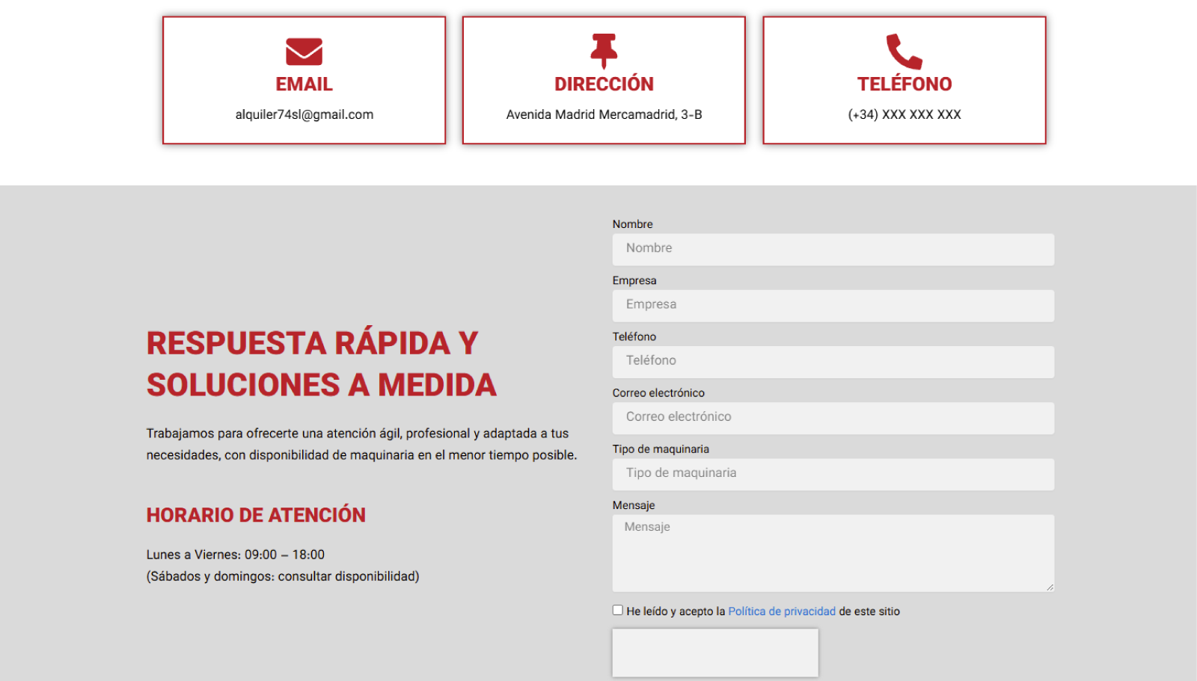The height and width of the screenshot is (681, 1197).
Task: Click the red pushpin address icon
Action: point(604,51)
